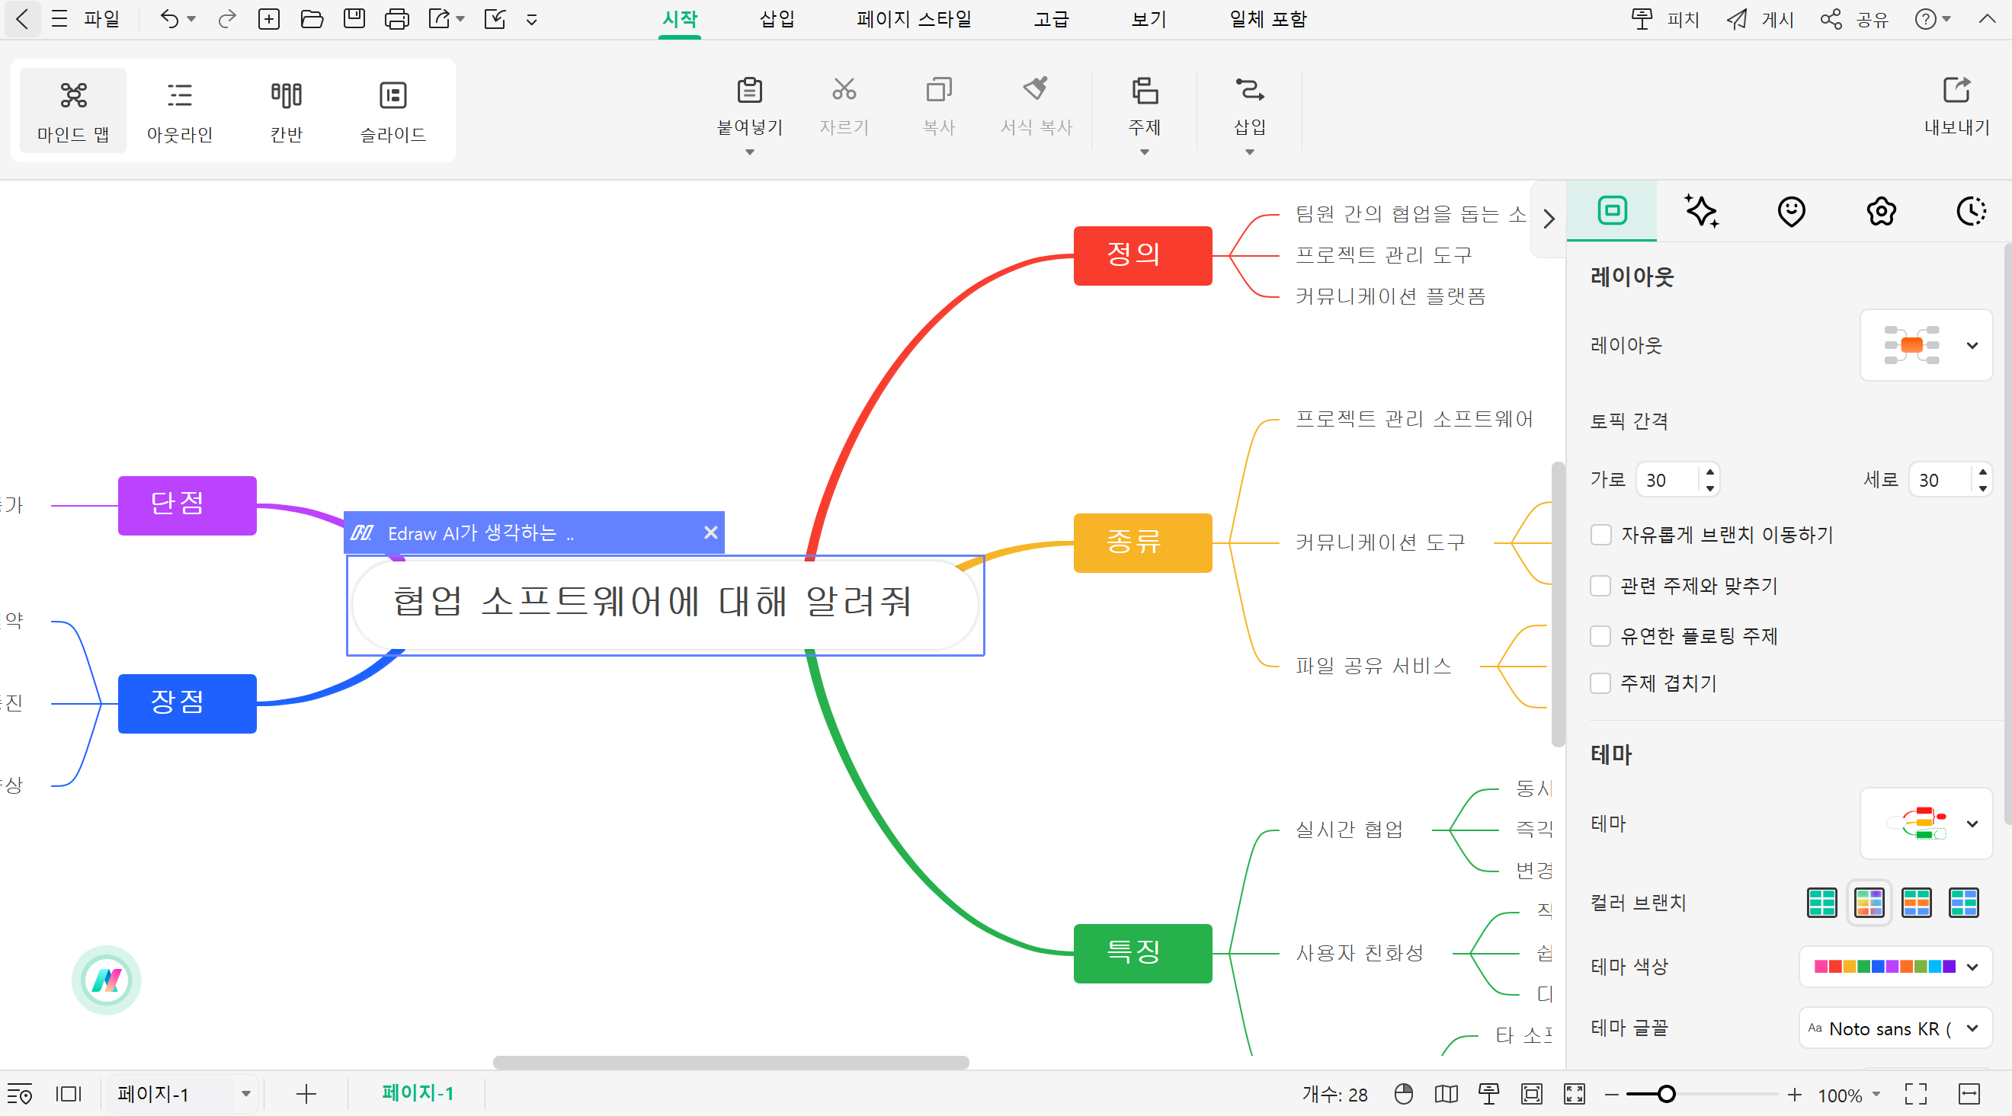2012x1116 pixels.
Task: Click the 게시 button
Action: tap(1760, 19)
